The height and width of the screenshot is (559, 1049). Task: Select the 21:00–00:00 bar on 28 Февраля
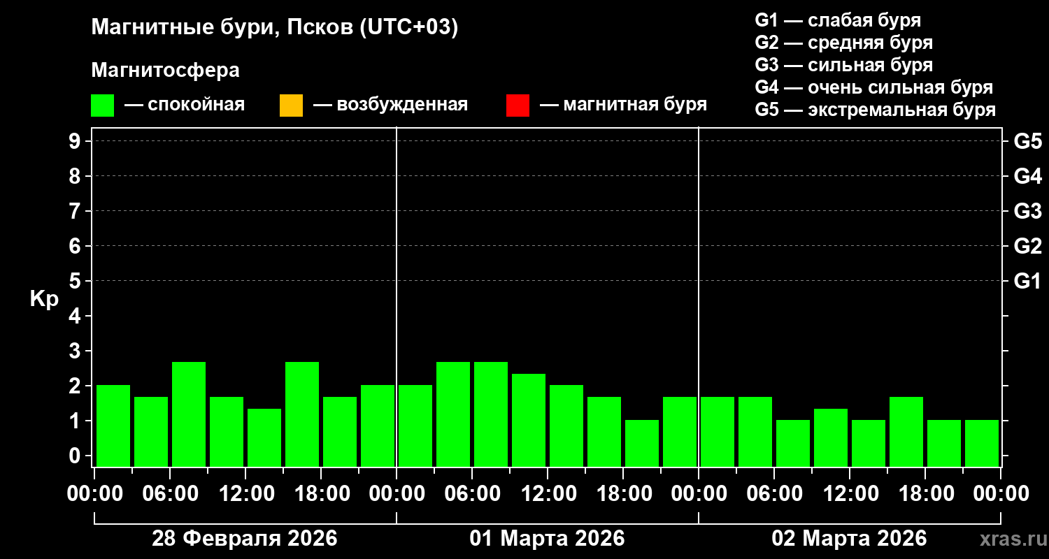(378, 426)
